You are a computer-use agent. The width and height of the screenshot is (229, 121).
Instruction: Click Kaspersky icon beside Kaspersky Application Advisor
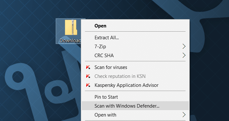tap(88, 85)
